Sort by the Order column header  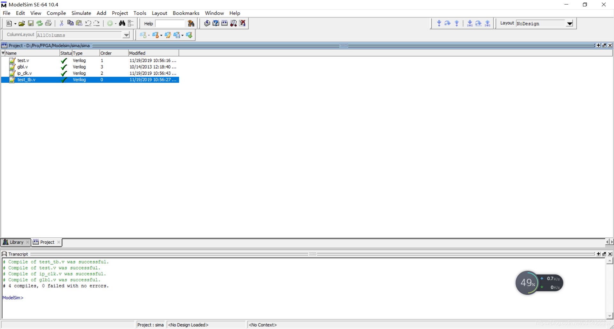pos(114,53)
